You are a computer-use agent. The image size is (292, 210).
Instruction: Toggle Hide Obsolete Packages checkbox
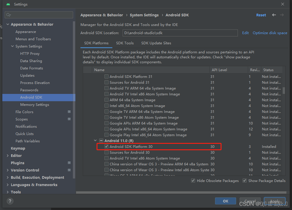[x=193, y=181]
